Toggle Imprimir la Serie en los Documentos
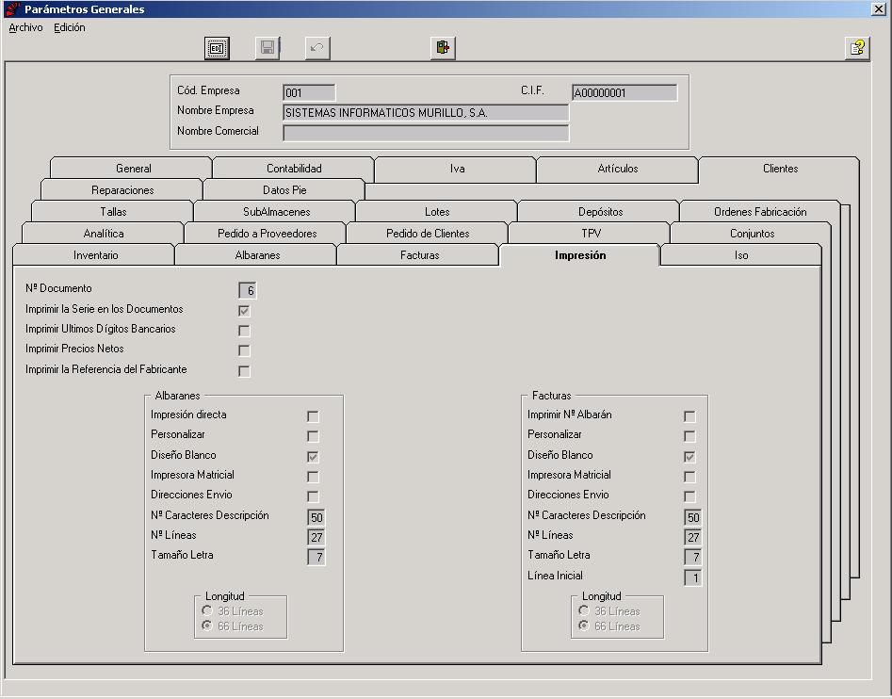This screenshot has height=699, width=892. click(244, 311)
